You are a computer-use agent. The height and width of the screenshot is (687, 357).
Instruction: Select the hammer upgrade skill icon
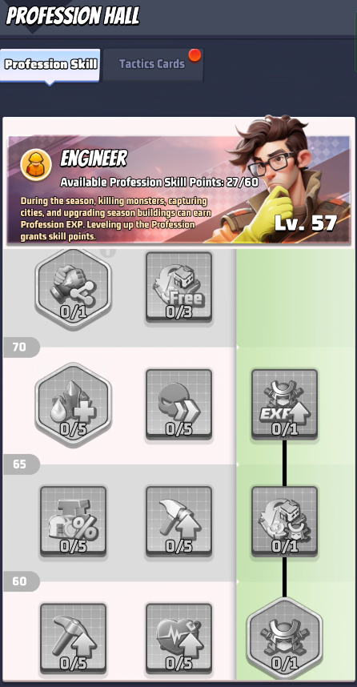178,521
